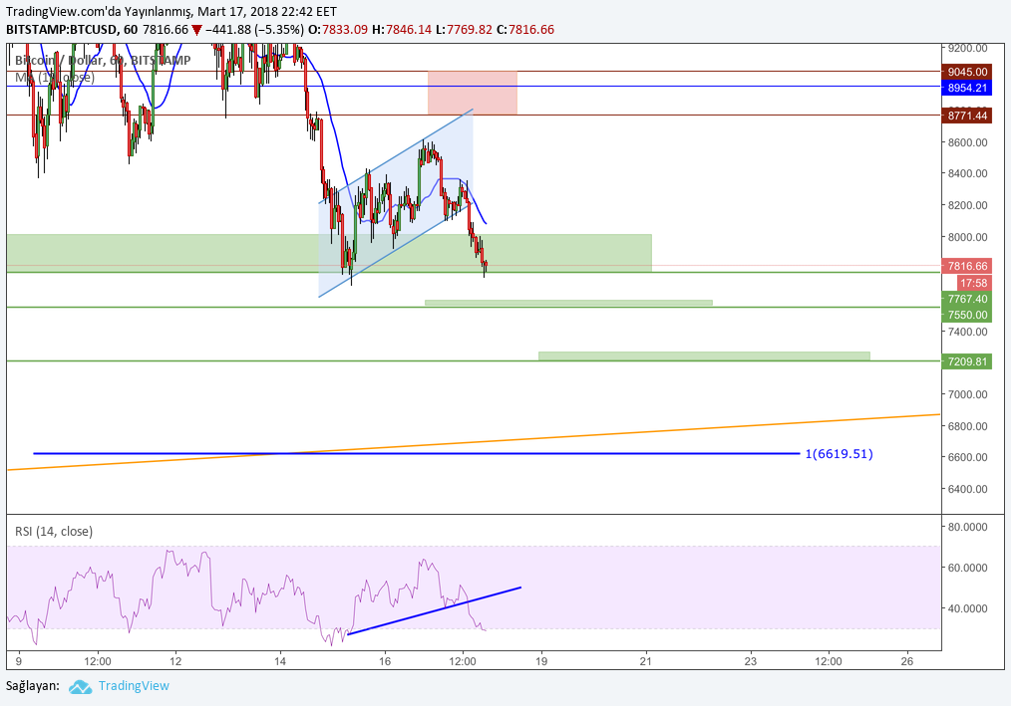Click the low value L:7769.82
The width and height of the screenshot is (1011, 706).
(x=464, y=30)
